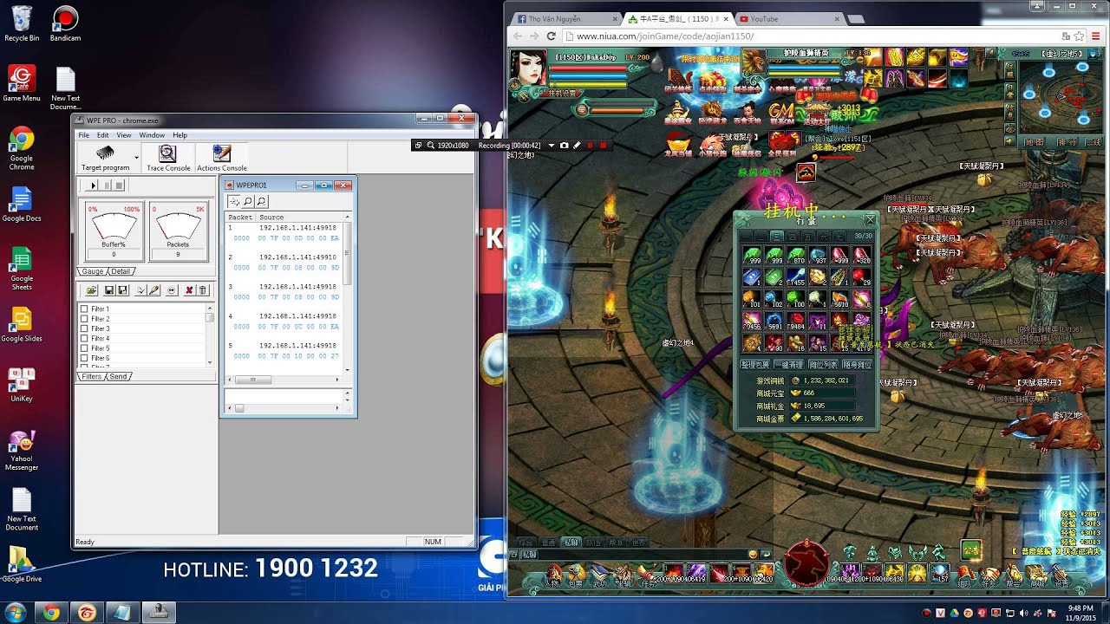Open the Actions Console

click(222, 157)
